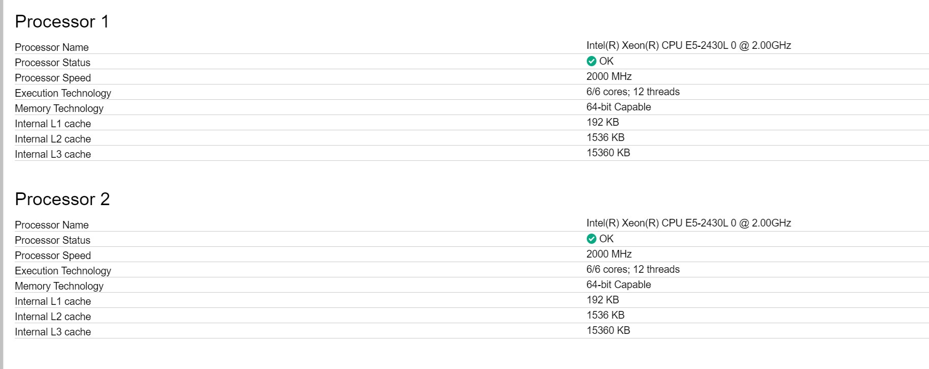Image resolution: width=929 pixels, height=369 pixels.
Task: Click Processor 1's Memory Technology label
Action: (x=59, y=108)
